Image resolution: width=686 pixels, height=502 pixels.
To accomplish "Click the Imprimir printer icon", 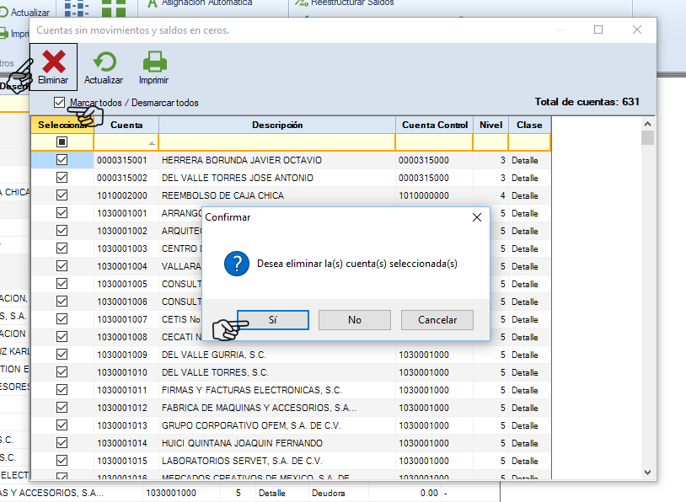I will click(x=153, y=62).
